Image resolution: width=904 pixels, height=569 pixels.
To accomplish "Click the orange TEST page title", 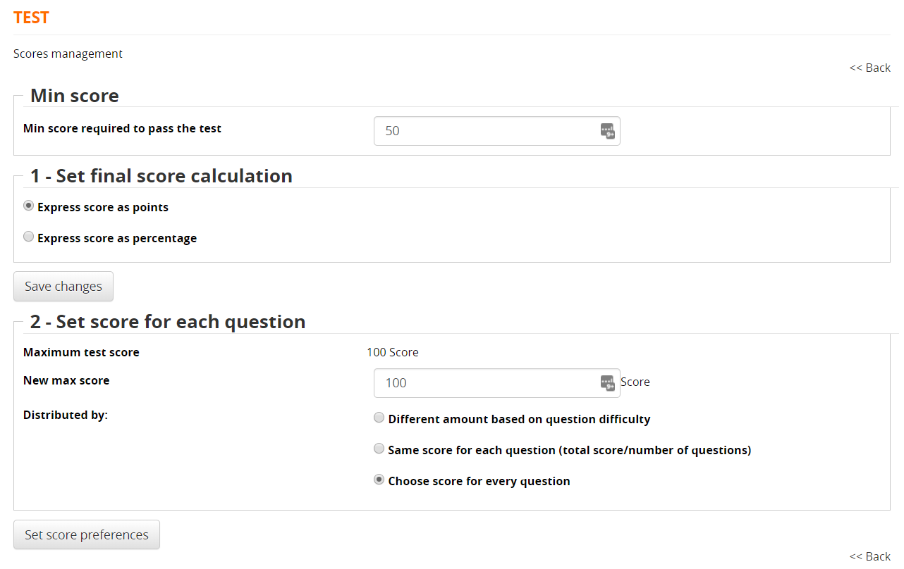I will [31, 18].
